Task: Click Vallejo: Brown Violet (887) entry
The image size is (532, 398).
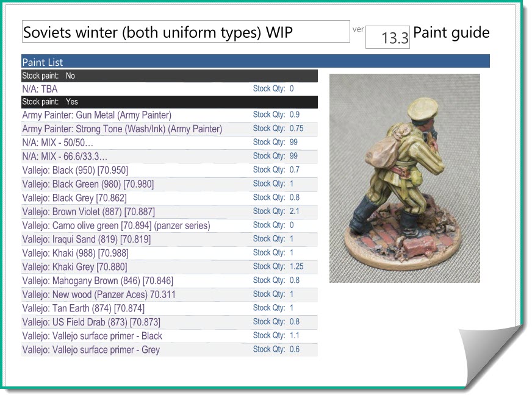Action: [x=88, y=211]
